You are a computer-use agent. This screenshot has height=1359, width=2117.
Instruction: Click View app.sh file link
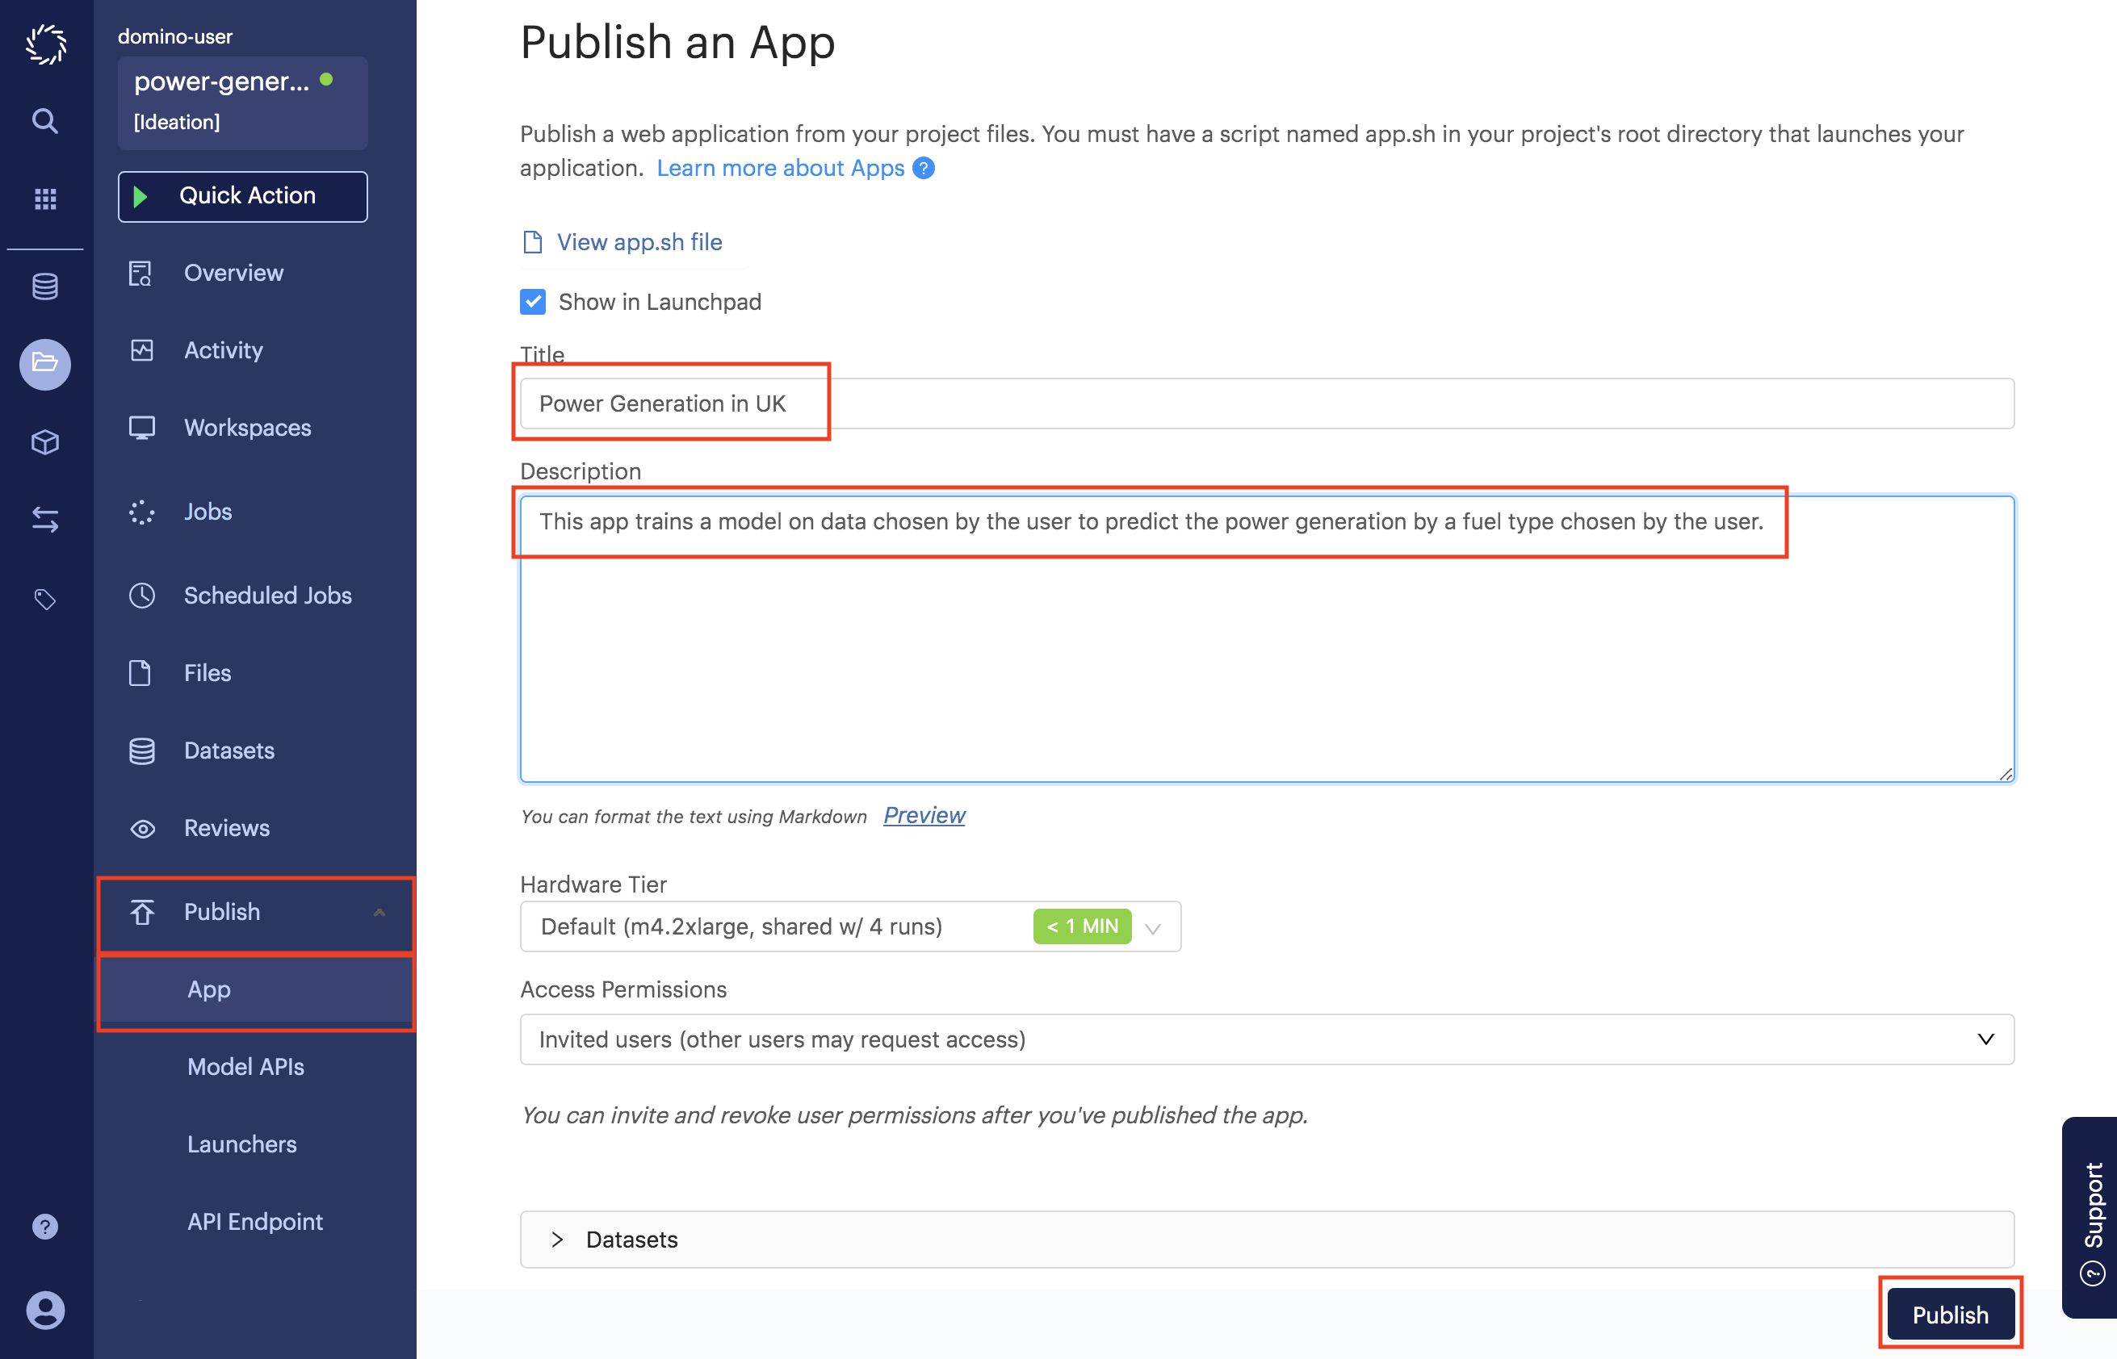639,242
